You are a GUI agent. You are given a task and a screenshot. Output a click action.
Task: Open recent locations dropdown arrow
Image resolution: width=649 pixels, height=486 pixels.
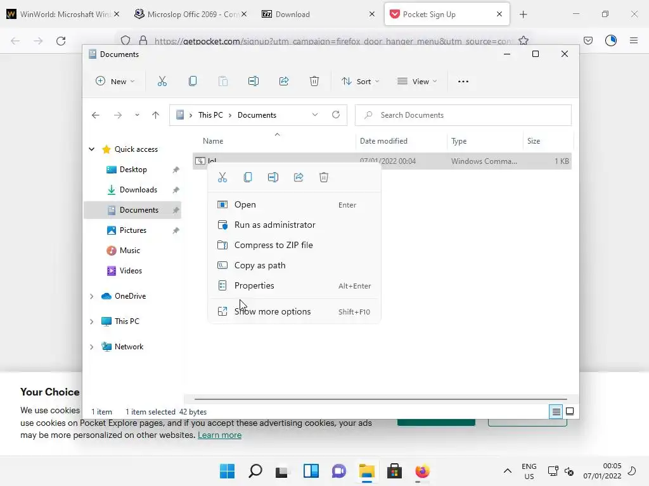click(137, 115)
